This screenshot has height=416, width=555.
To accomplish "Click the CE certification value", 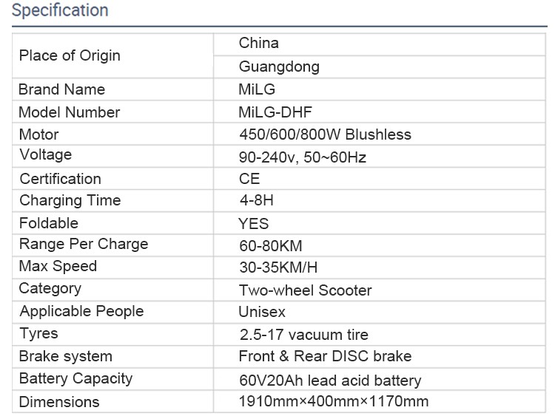I will [249, 179].
